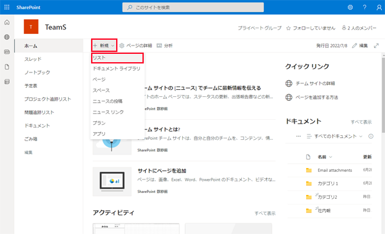Image resolution: width=385 pixels, height=234 pixels.
Task: Open the settings gear in header
Action: click(x=350, y=7)
